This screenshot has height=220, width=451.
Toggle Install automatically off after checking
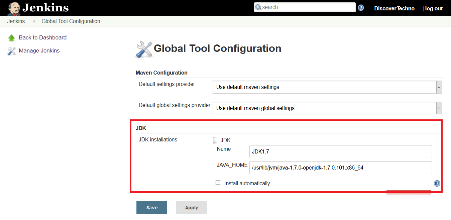(x=218, y=183)
